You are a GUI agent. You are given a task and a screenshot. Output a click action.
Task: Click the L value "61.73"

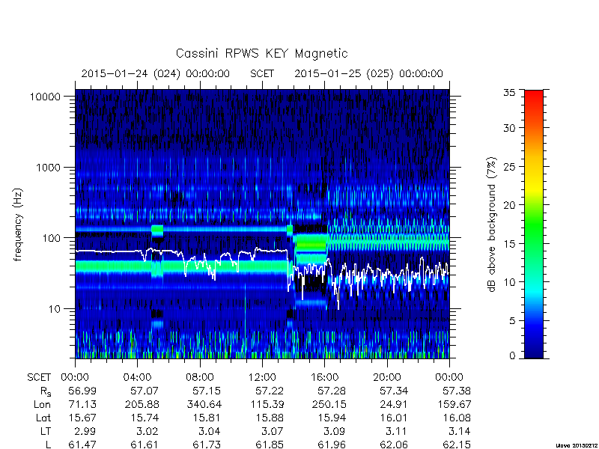point(207,445)
